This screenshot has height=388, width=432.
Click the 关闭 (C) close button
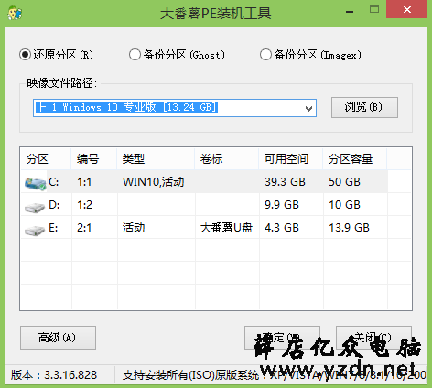(373, 338)
